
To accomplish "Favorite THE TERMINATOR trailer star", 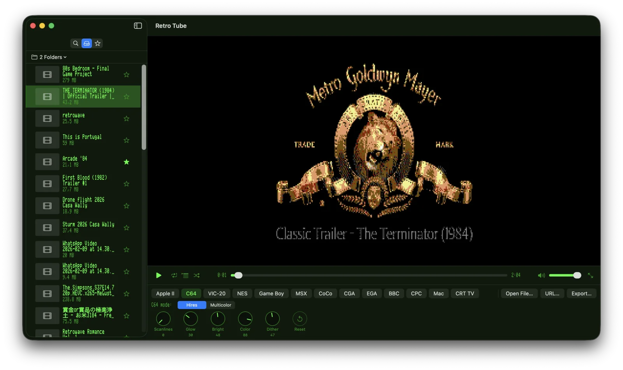I will [127, 96].
